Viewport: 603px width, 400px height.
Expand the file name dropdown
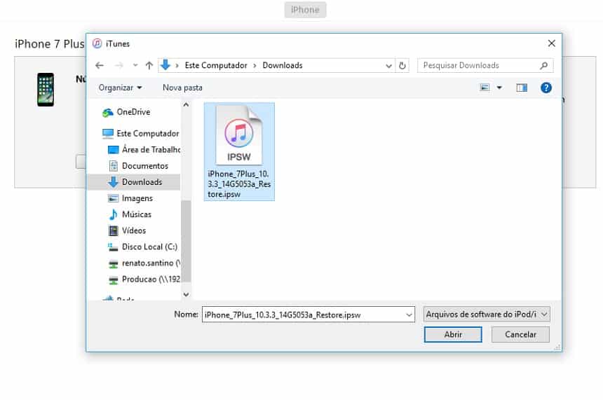[x=409, y=315]
